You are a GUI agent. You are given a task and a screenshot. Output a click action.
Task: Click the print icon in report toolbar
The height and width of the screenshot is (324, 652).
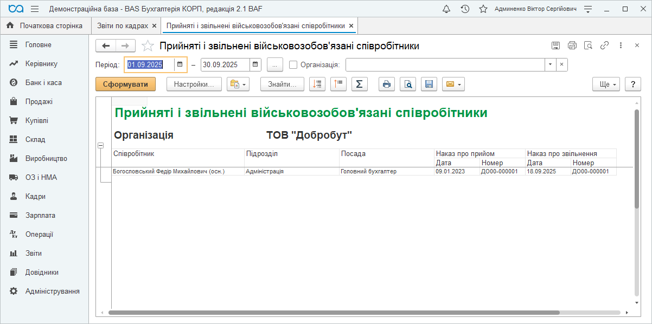[x=387, y=84]
